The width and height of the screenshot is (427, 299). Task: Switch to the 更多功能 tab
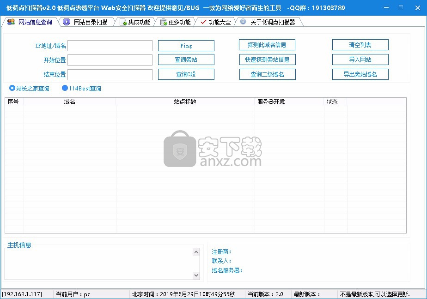coord(176,22)
